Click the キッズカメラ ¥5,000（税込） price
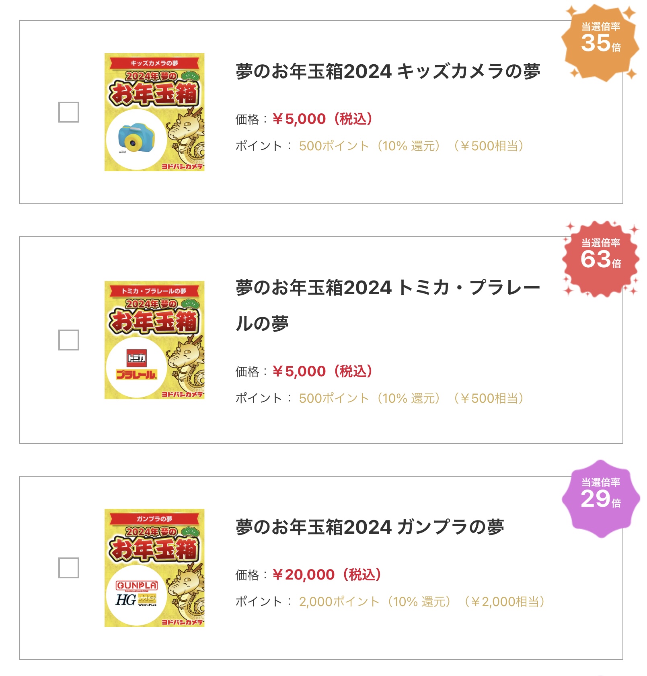Image resolution: width=647 pixels, height=676 pixels. tap(322, 119)
